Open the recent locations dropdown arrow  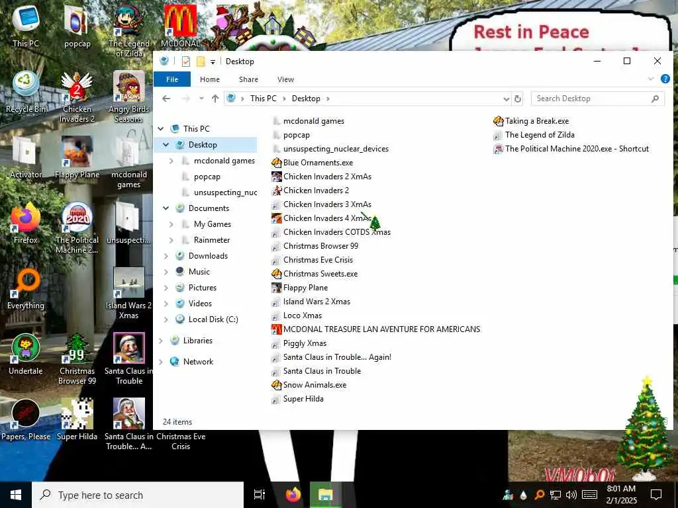(x=201, y=99)
